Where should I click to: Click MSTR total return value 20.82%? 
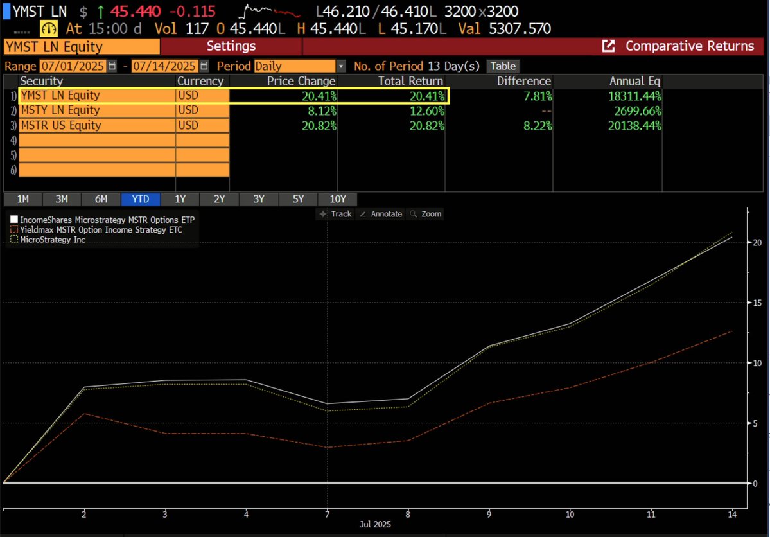(x=427, y=126)
